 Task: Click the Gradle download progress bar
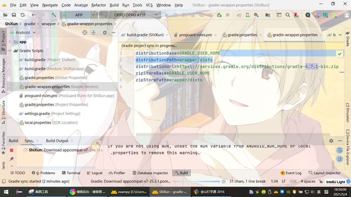(196, 181)
